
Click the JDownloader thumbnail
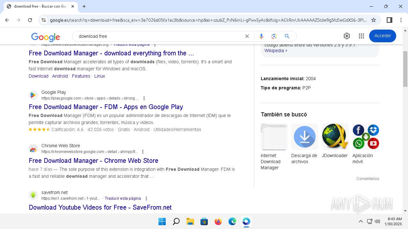point(335,137)
